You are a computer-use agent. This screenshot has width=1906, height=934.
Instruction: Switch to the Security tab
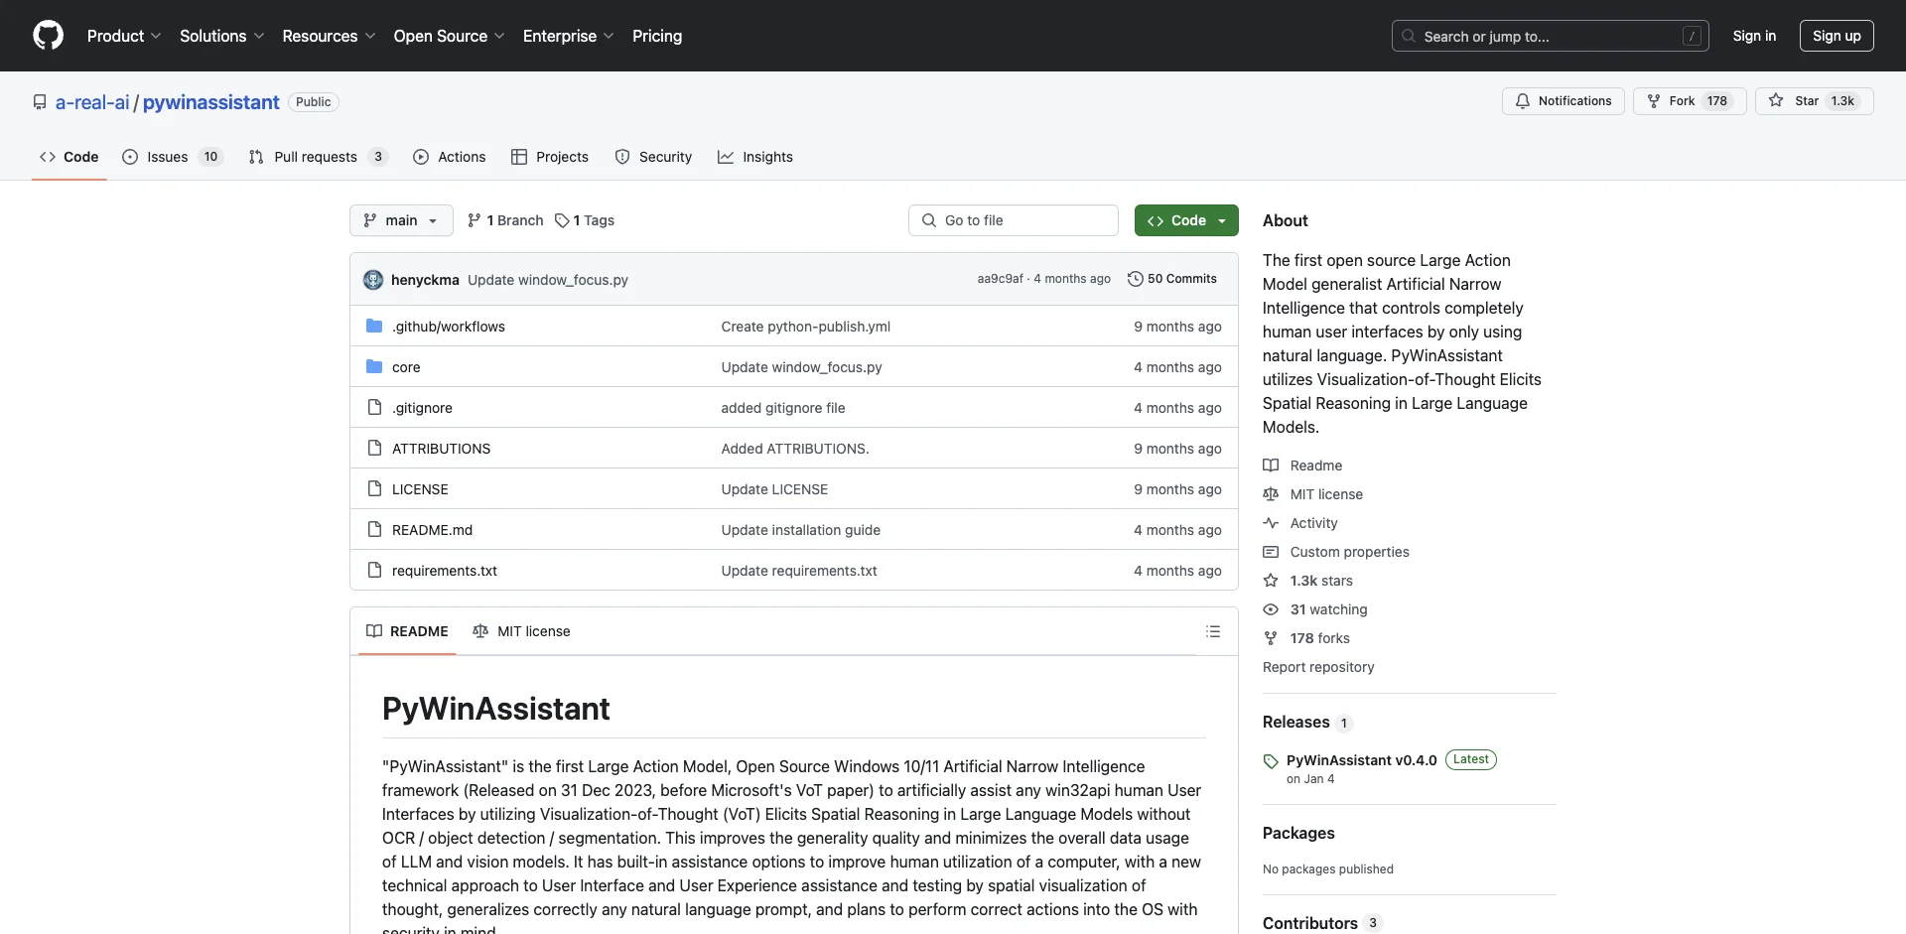653,157
